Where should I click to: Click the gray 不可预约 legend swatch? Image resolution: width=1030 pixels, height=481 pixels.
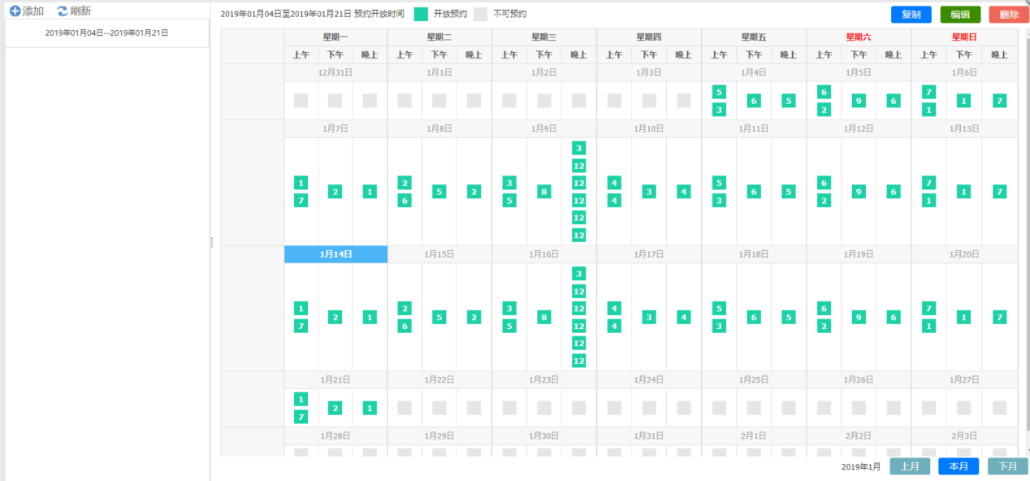pyautogui.click(x=481, y=14)
